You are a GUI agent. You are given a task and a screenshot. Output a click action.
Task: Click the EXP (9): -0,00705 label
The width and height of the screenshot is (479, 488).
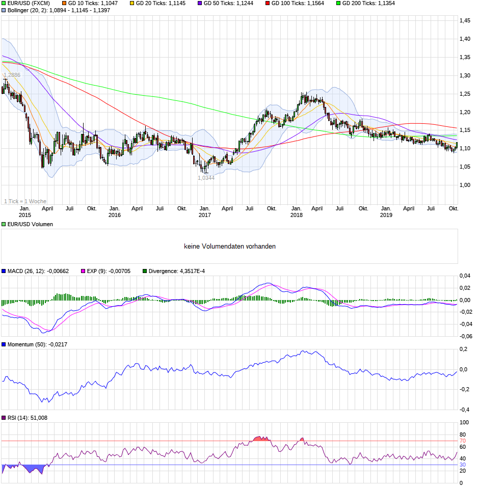[109, 271]
